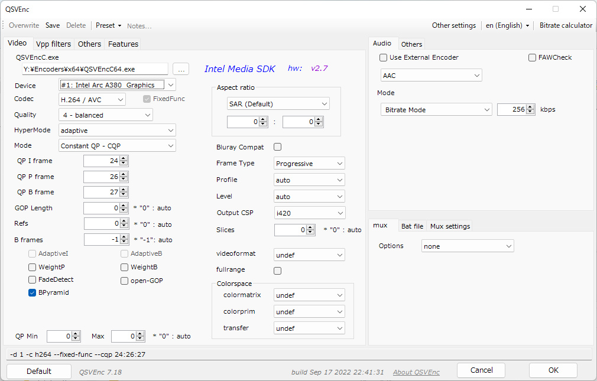Increase GOP Length spinner value
The height and width of the screenshot is (381, 597).
(x=124, y=206)
